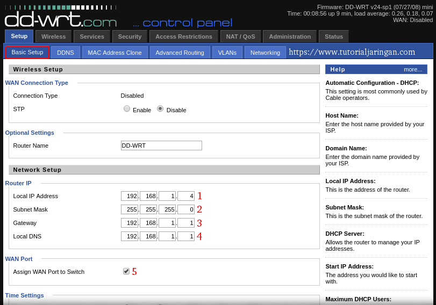This screenshot has height=305, width=436.
Task: Open the Setup main tab
Action: tap(19, 36)
